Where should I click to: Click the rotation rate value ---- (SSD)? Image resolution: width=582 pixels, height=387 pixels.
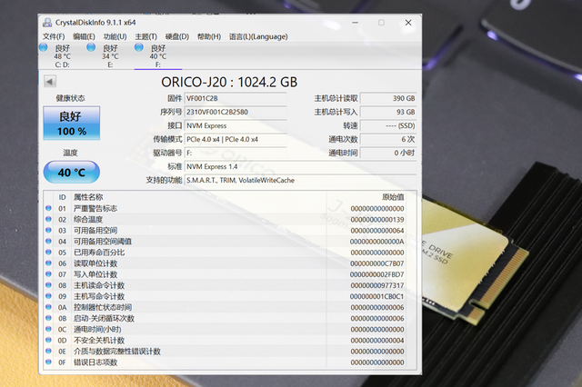[x=388, y=125]
